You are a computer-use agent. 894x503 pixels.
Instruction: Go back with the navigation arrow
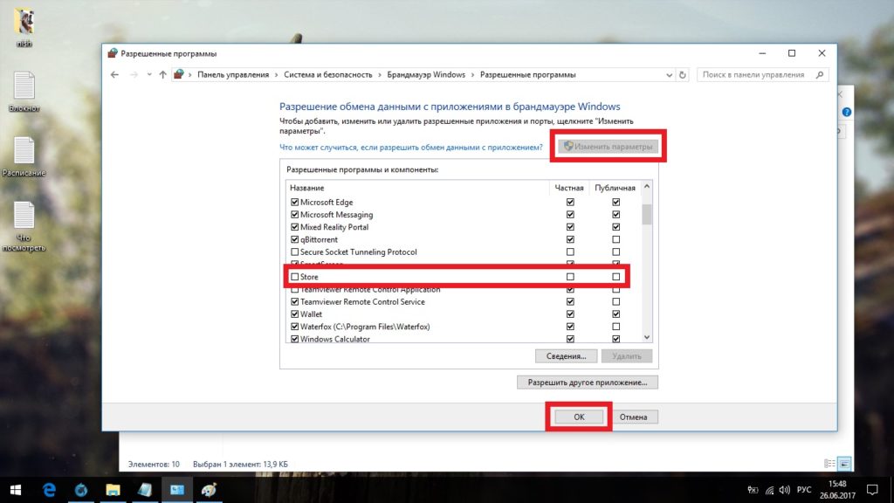pos(114,75)
